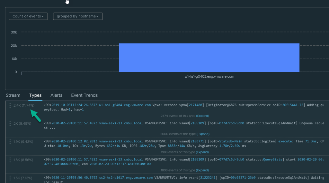Click the blue bar in the chart
The image size is (329, 183).
[x=209, y=58]
